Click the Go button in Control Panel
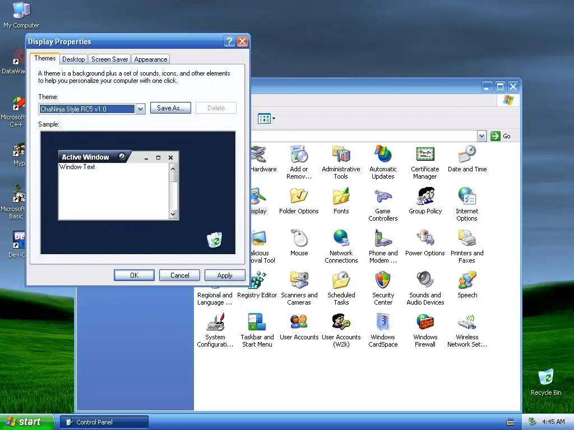This screenshot has width=574, height=430. (x=501, y=136)
